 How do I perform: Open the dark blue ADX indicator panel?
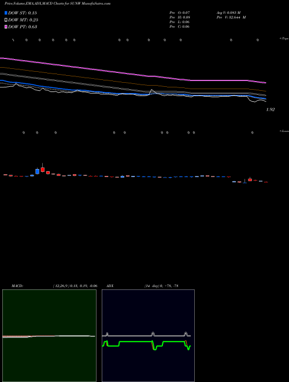148,336
